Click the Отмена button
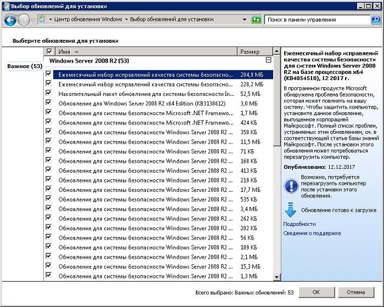The image size is (384, 307). [x=356, y=292]
